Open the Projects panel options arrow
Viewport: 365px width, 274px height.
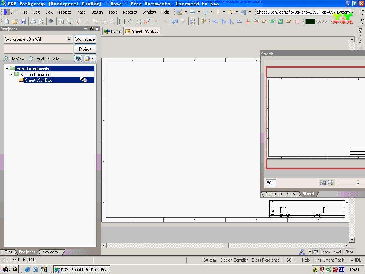[86, 29]
